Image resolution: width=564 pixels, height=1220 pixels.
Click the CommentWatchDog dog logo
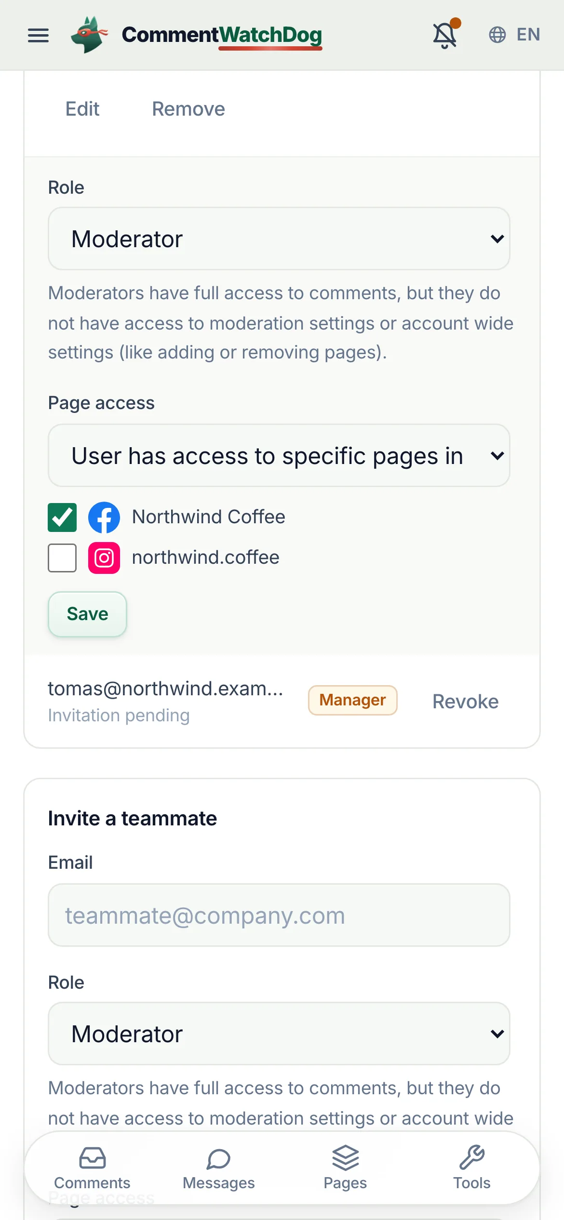pos(89,35)
